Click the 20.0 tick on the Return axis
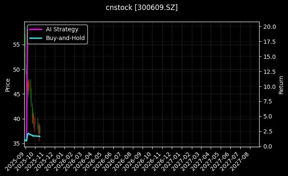The image size is (288, 176). coord(269,27)
